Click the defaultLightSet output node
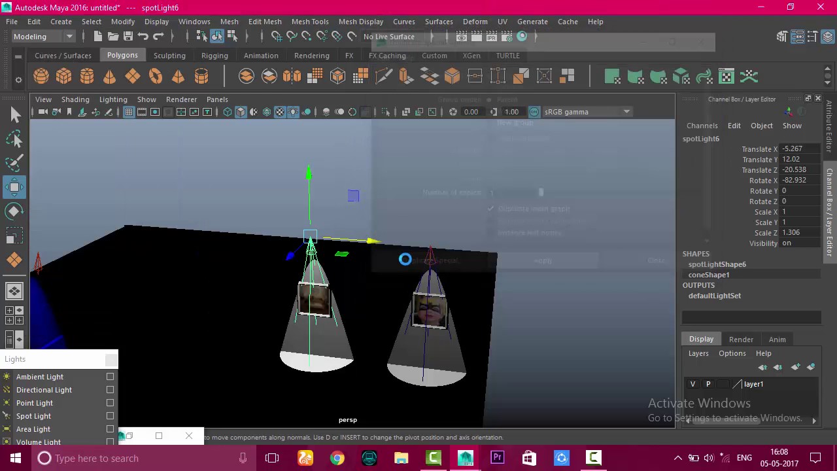Screen dimensions: 837x471 715,296
